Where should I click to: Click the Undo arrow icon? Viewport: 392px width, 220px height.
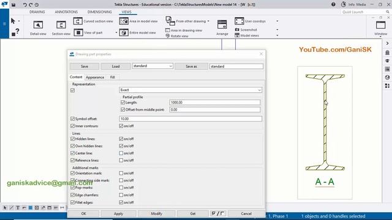pyautogui.click(x=24, y=4)
